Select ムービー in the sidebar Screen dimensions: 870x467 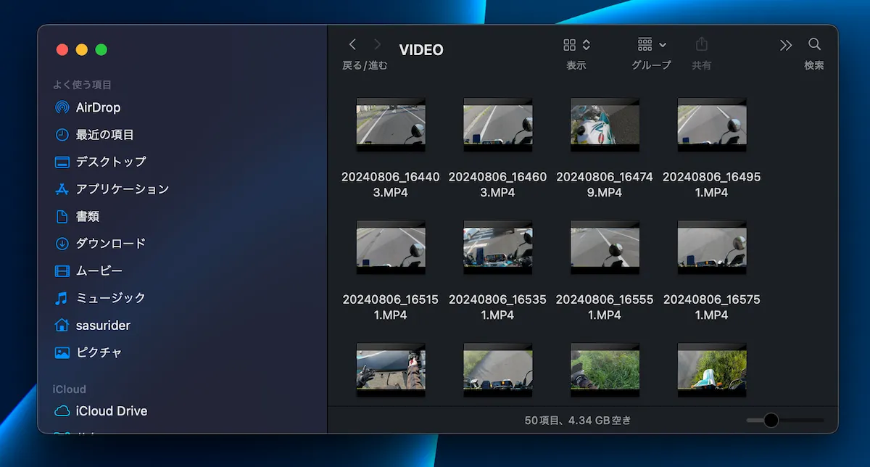pos(99,270)
